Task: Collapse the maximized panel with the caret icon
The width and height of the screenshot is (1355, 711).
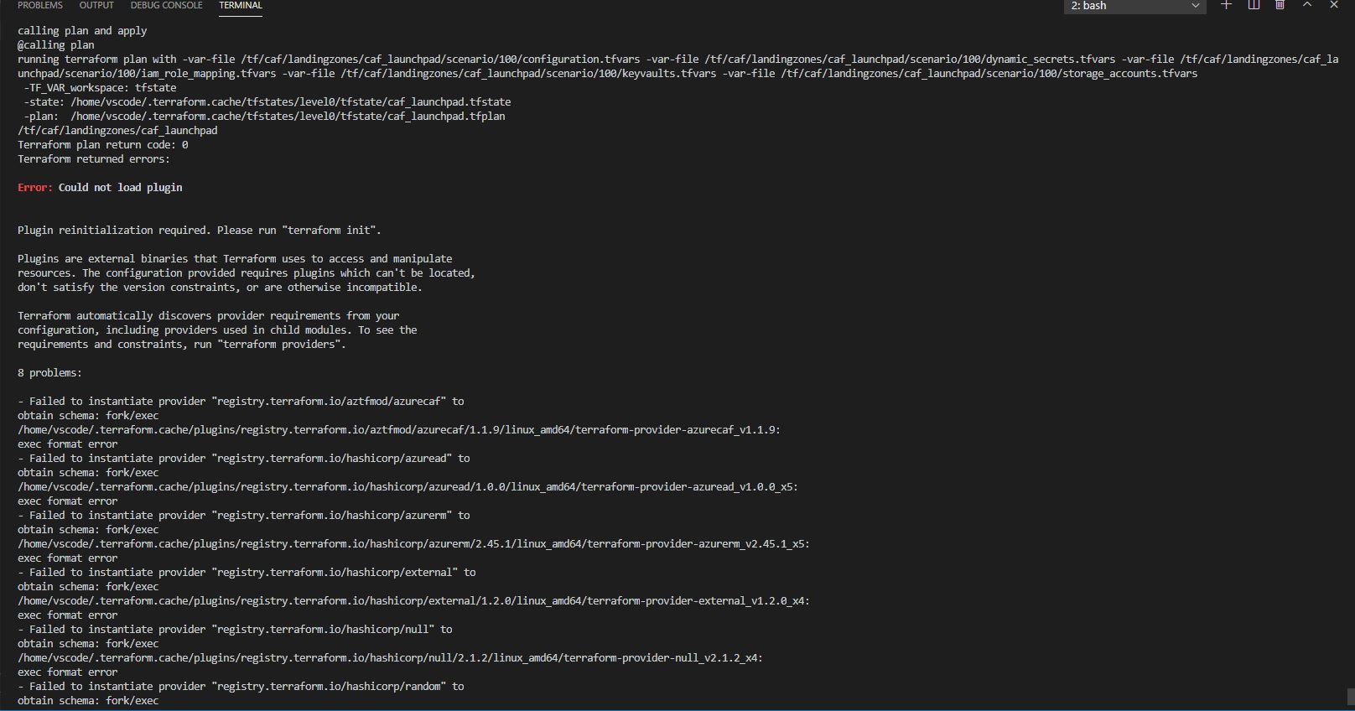Action: pyautogui.click(x=1306, y=5)
